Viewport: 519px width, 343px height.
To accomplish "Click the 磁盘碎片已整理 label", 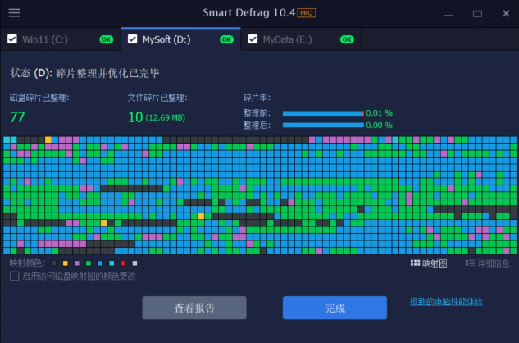I will click(39, 98).
